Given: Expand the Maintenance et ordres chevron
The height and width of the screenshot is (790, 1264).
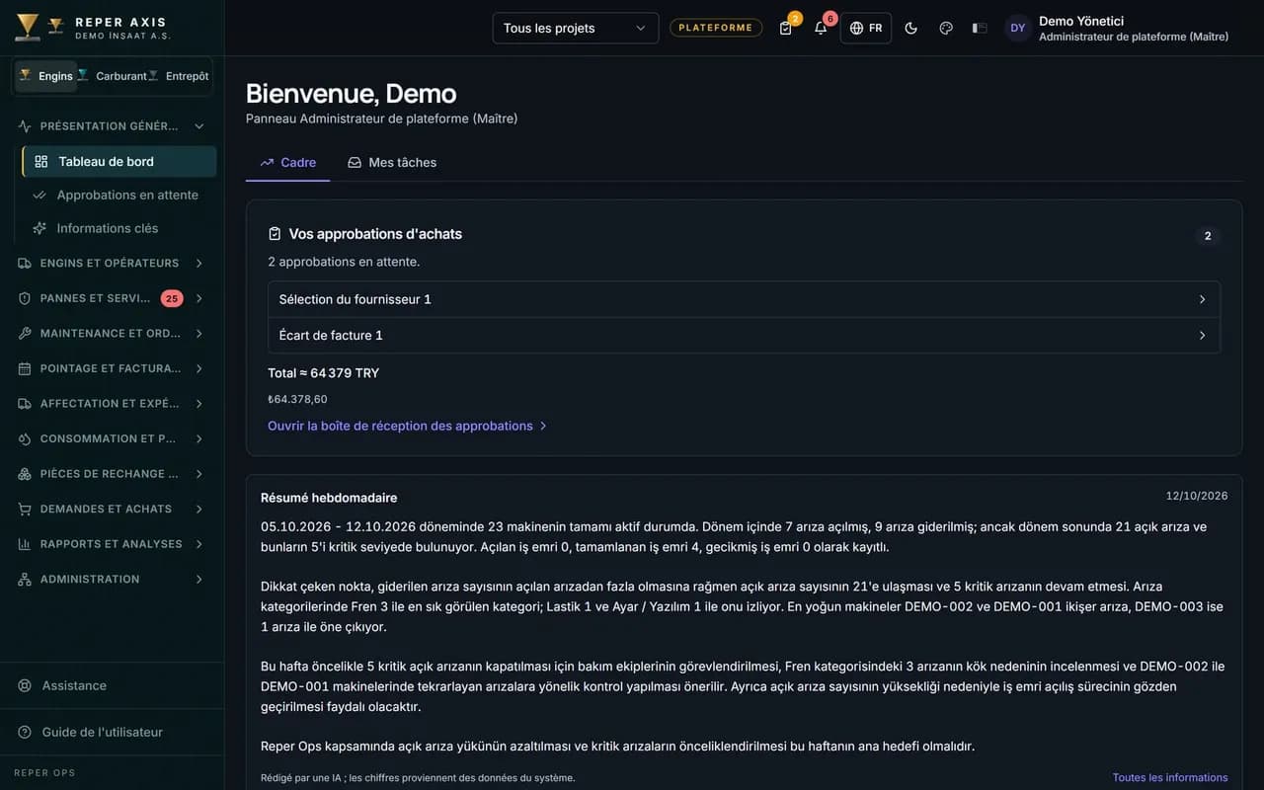Looking at the screenshot, I should pyautogui.click(x=198, y=334).
